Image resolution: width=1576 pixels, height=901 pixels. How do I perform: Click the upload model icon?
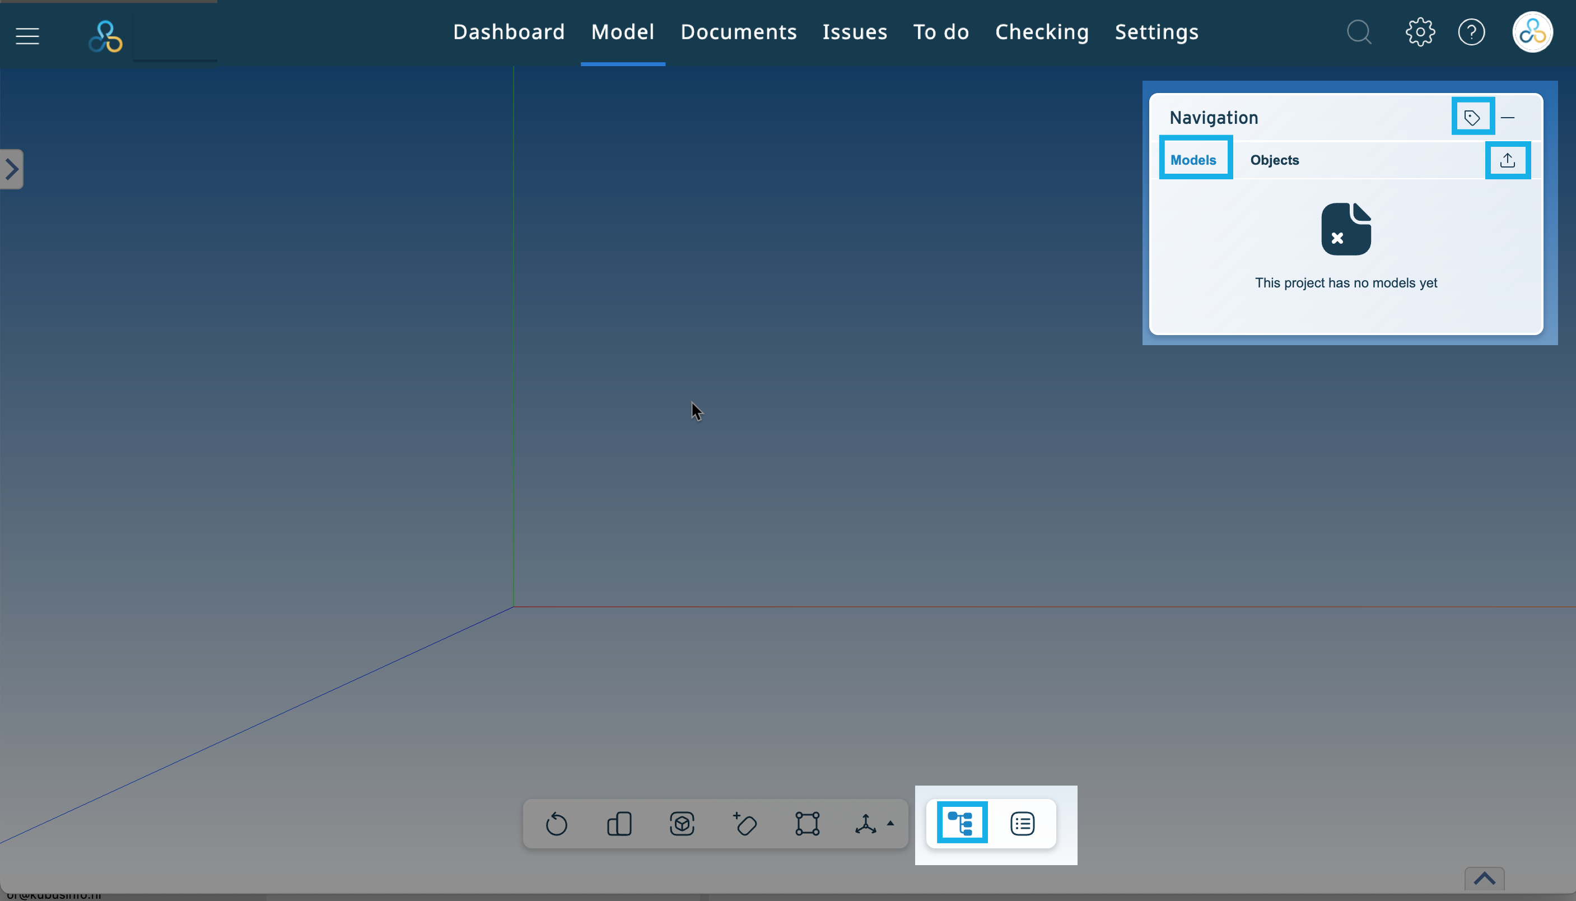(x=1507, y=160)
